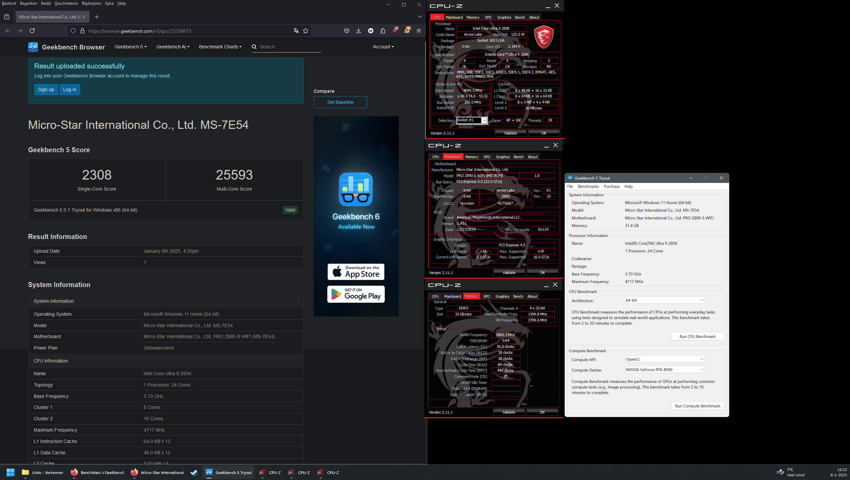850x480 pixels.
Task: Click the Maximum Frequency value 4717 MHz on webpage
Action: coord(154,430)
